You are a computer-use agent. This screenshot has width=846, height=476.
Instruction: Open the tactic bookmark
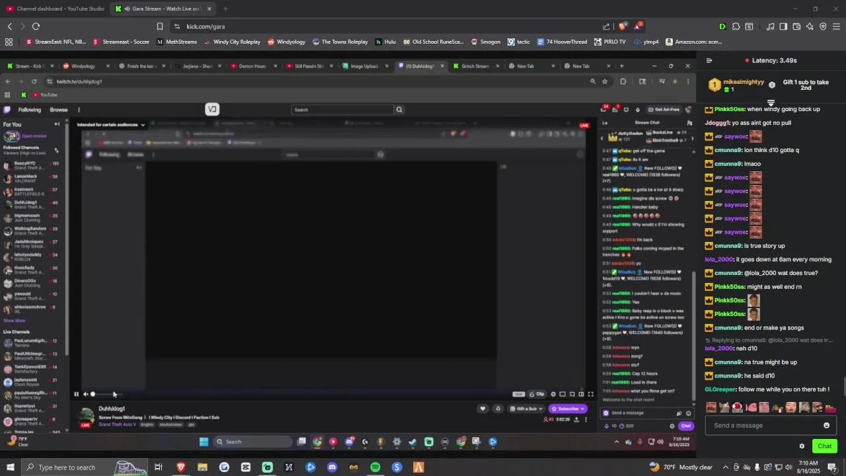pyautogui.click(x=519, y=42)
